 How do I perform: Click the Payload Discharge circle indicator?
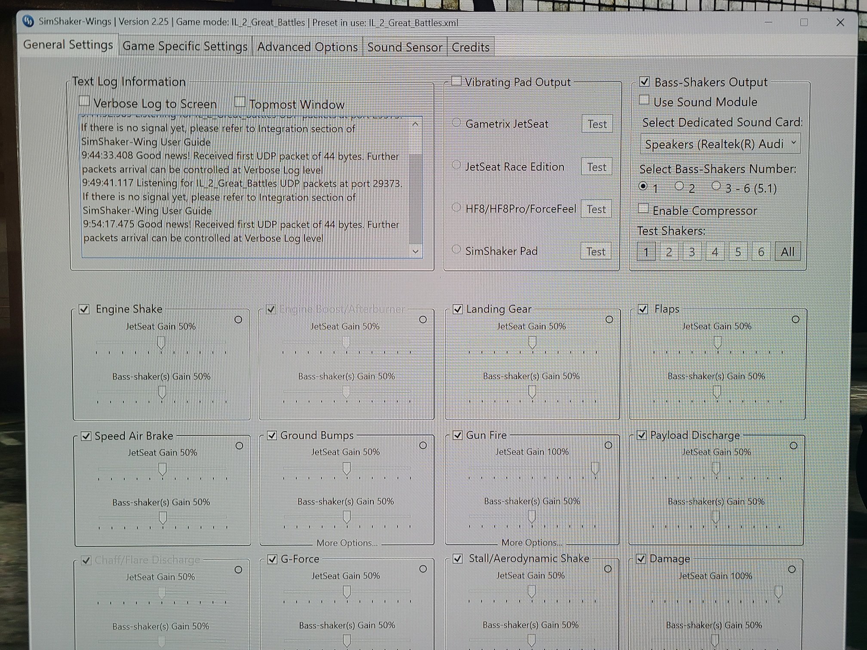pyautogui.click(x=793, y=446)
